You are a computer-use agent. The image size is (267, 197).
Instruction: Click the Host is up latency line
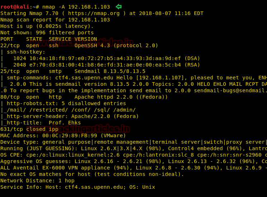click(47, 26)
